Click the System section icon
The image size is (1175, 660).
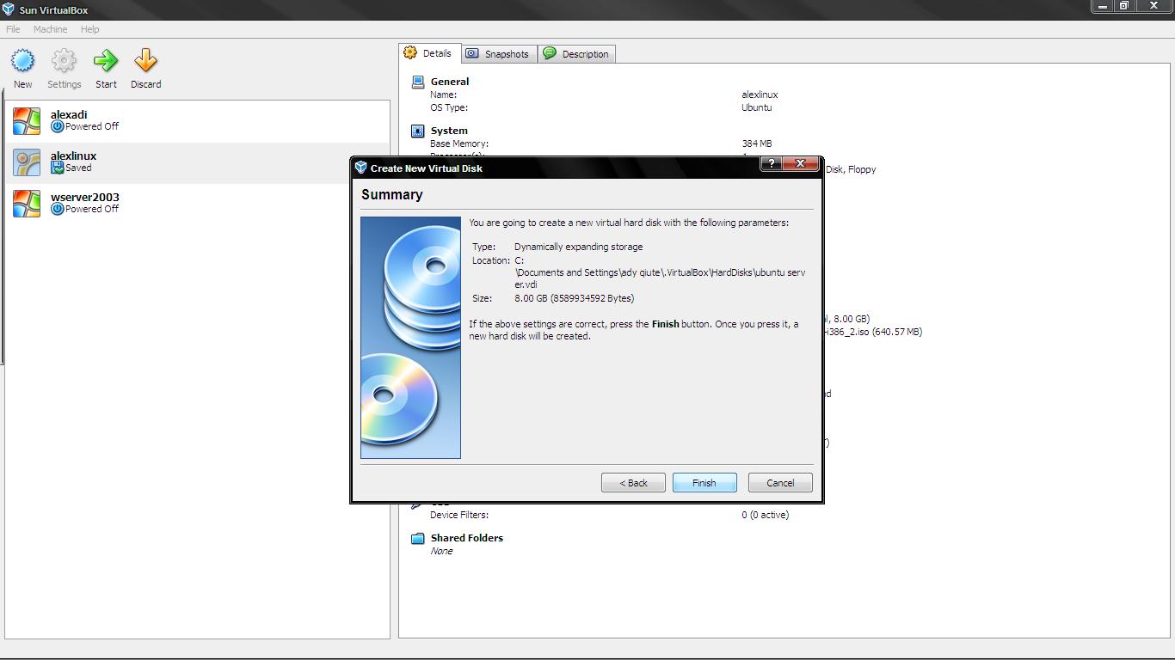point(417,130)
